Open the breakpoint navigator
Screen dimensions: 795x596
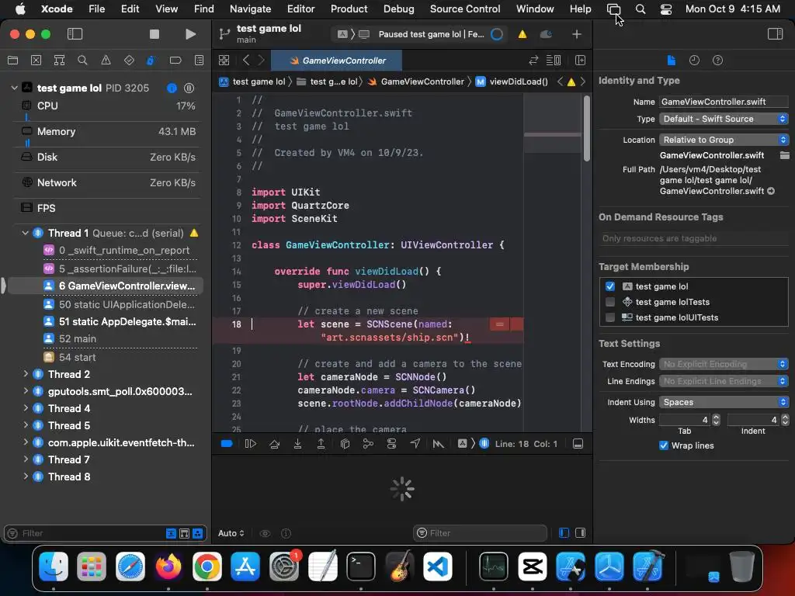[175, 61]
